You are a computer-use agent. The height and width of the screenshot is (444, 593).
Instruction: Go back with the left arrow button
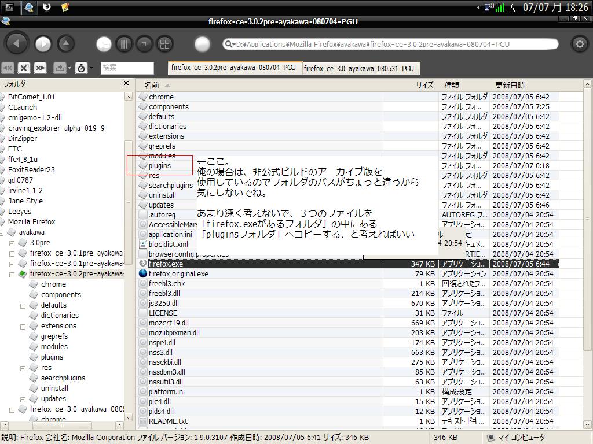coord(16,44)
